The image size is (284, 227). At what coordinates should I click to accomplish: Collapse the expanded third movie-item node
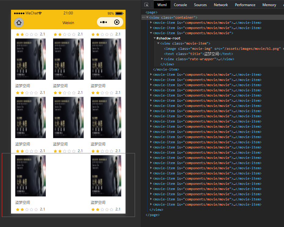151,33
